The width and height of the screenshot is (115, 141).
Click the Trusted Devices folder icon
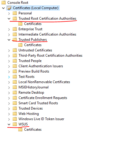coord(15,108)
